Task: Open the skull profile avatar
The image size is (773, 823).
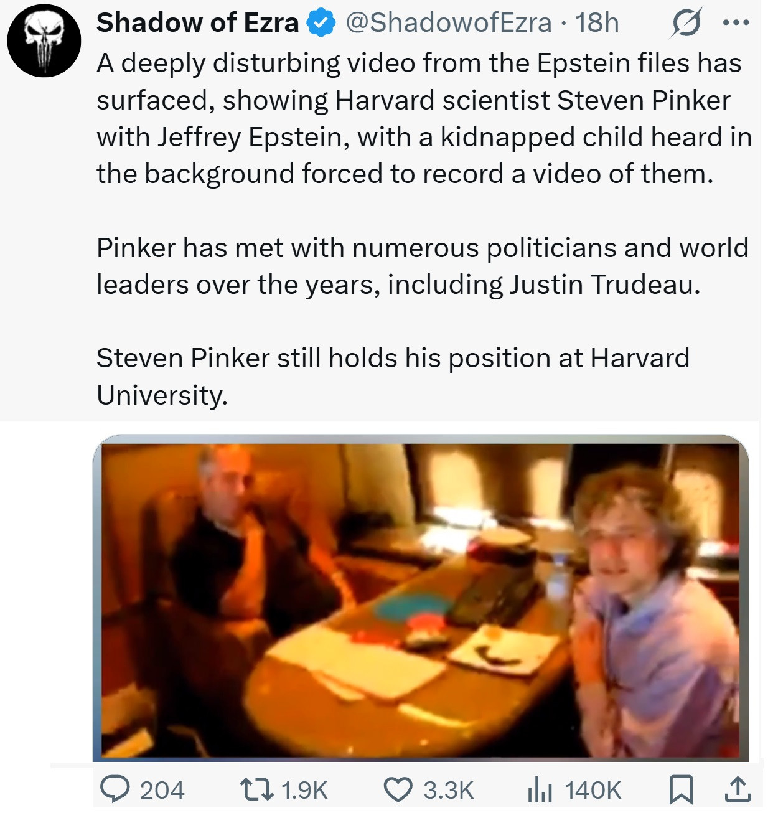Action: pyautogui.click(x=44, y=40)
